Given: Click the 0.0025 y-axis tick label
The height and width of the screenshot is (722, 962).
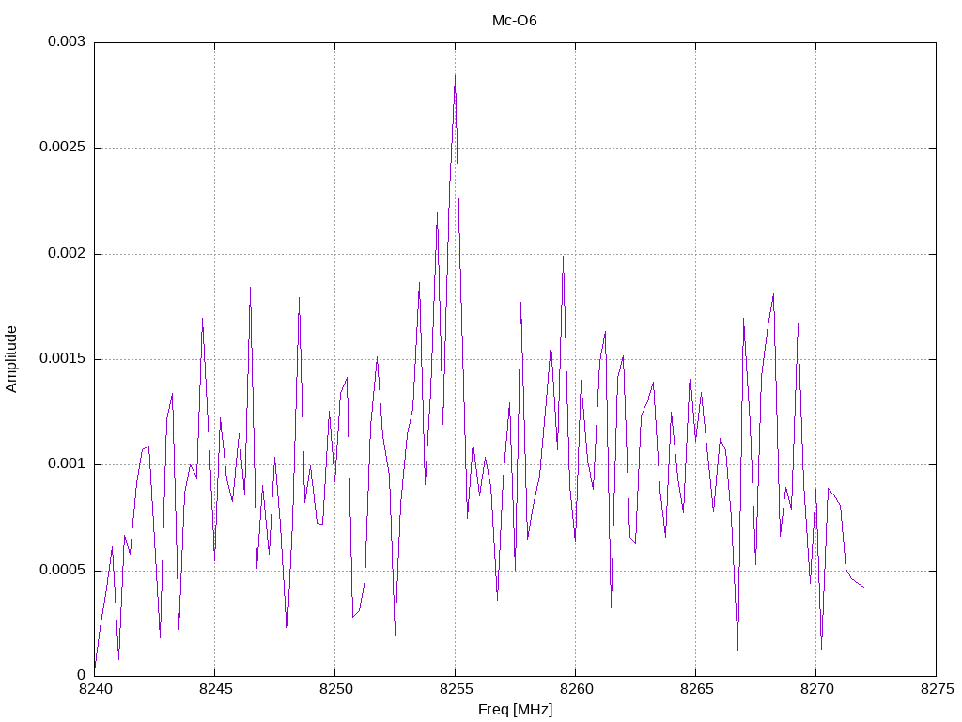Looking at the screenshot, I should pyautogui.click(x=62, y=148).
